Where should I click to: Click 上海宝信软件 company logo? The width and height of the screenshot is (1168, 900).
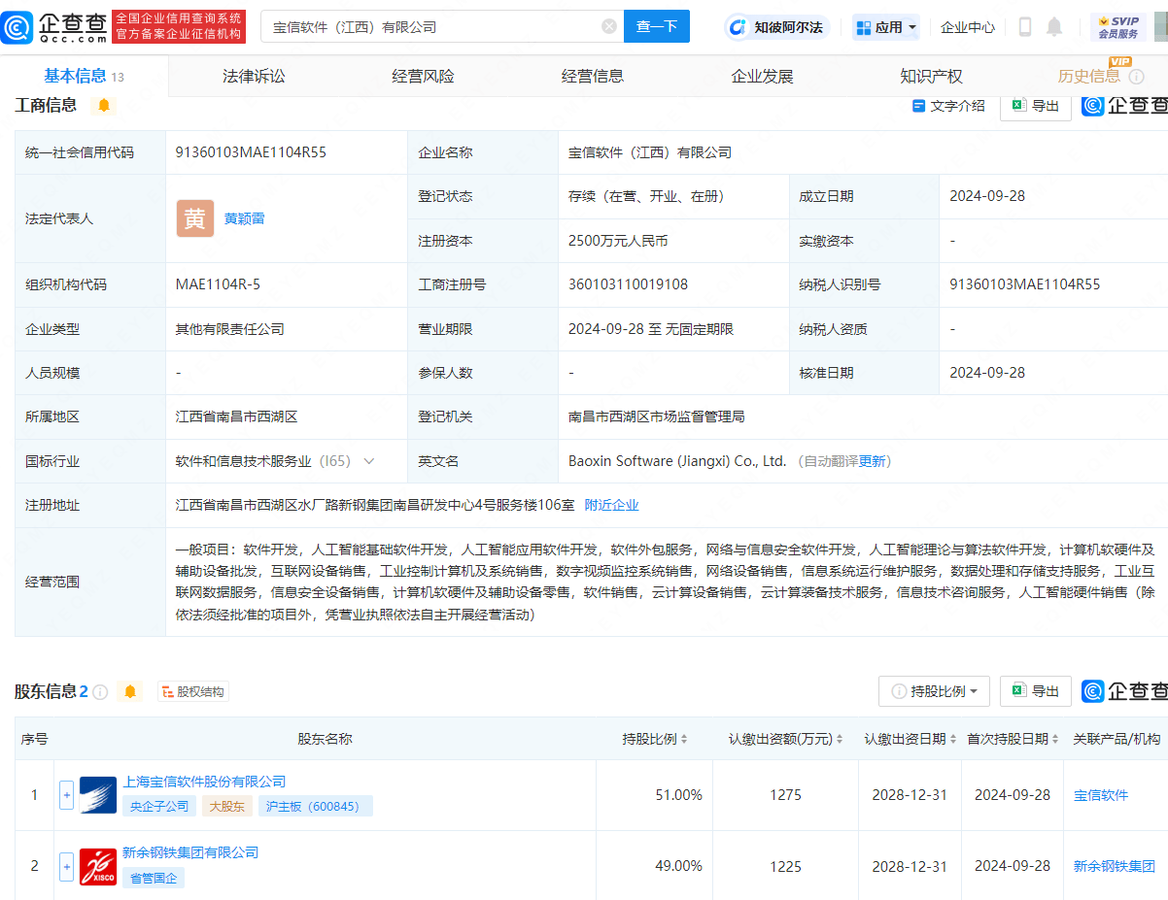pos(98,795)
